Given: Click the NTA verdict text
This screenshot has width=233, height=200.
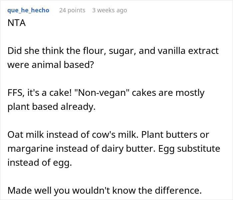Looking at the screenshot, I should (17, 23).
